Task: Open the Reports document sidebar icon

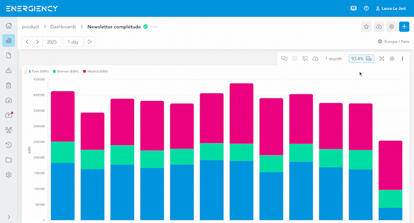Action: point(9,55)
